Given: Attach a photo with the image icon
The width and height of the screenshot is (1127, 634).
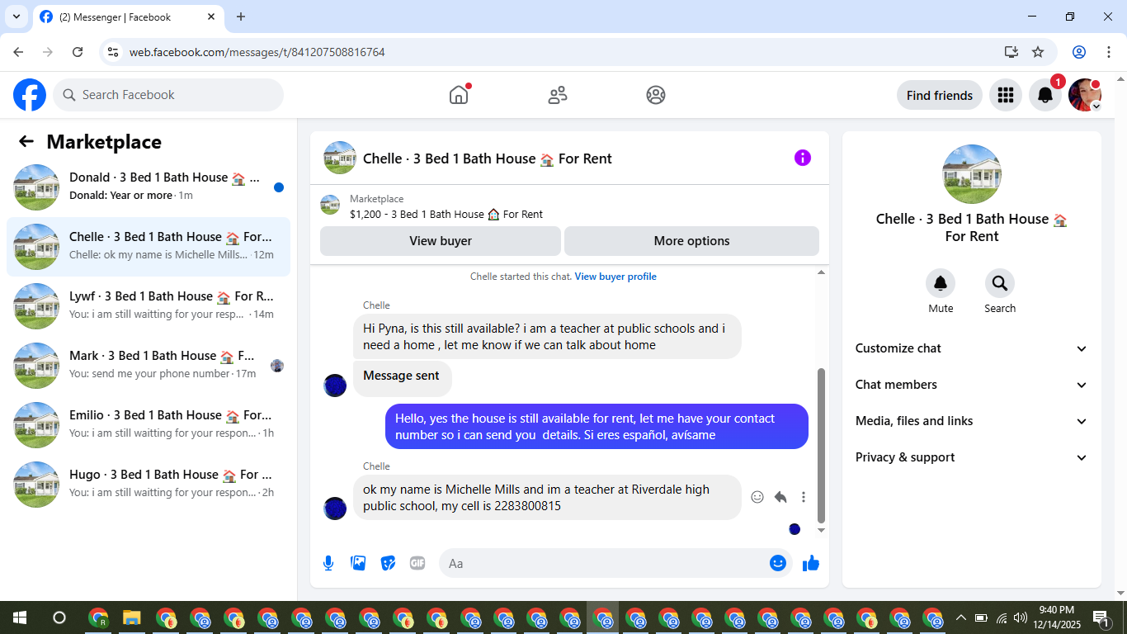Looking at the screenshot, I should (358, 563).
